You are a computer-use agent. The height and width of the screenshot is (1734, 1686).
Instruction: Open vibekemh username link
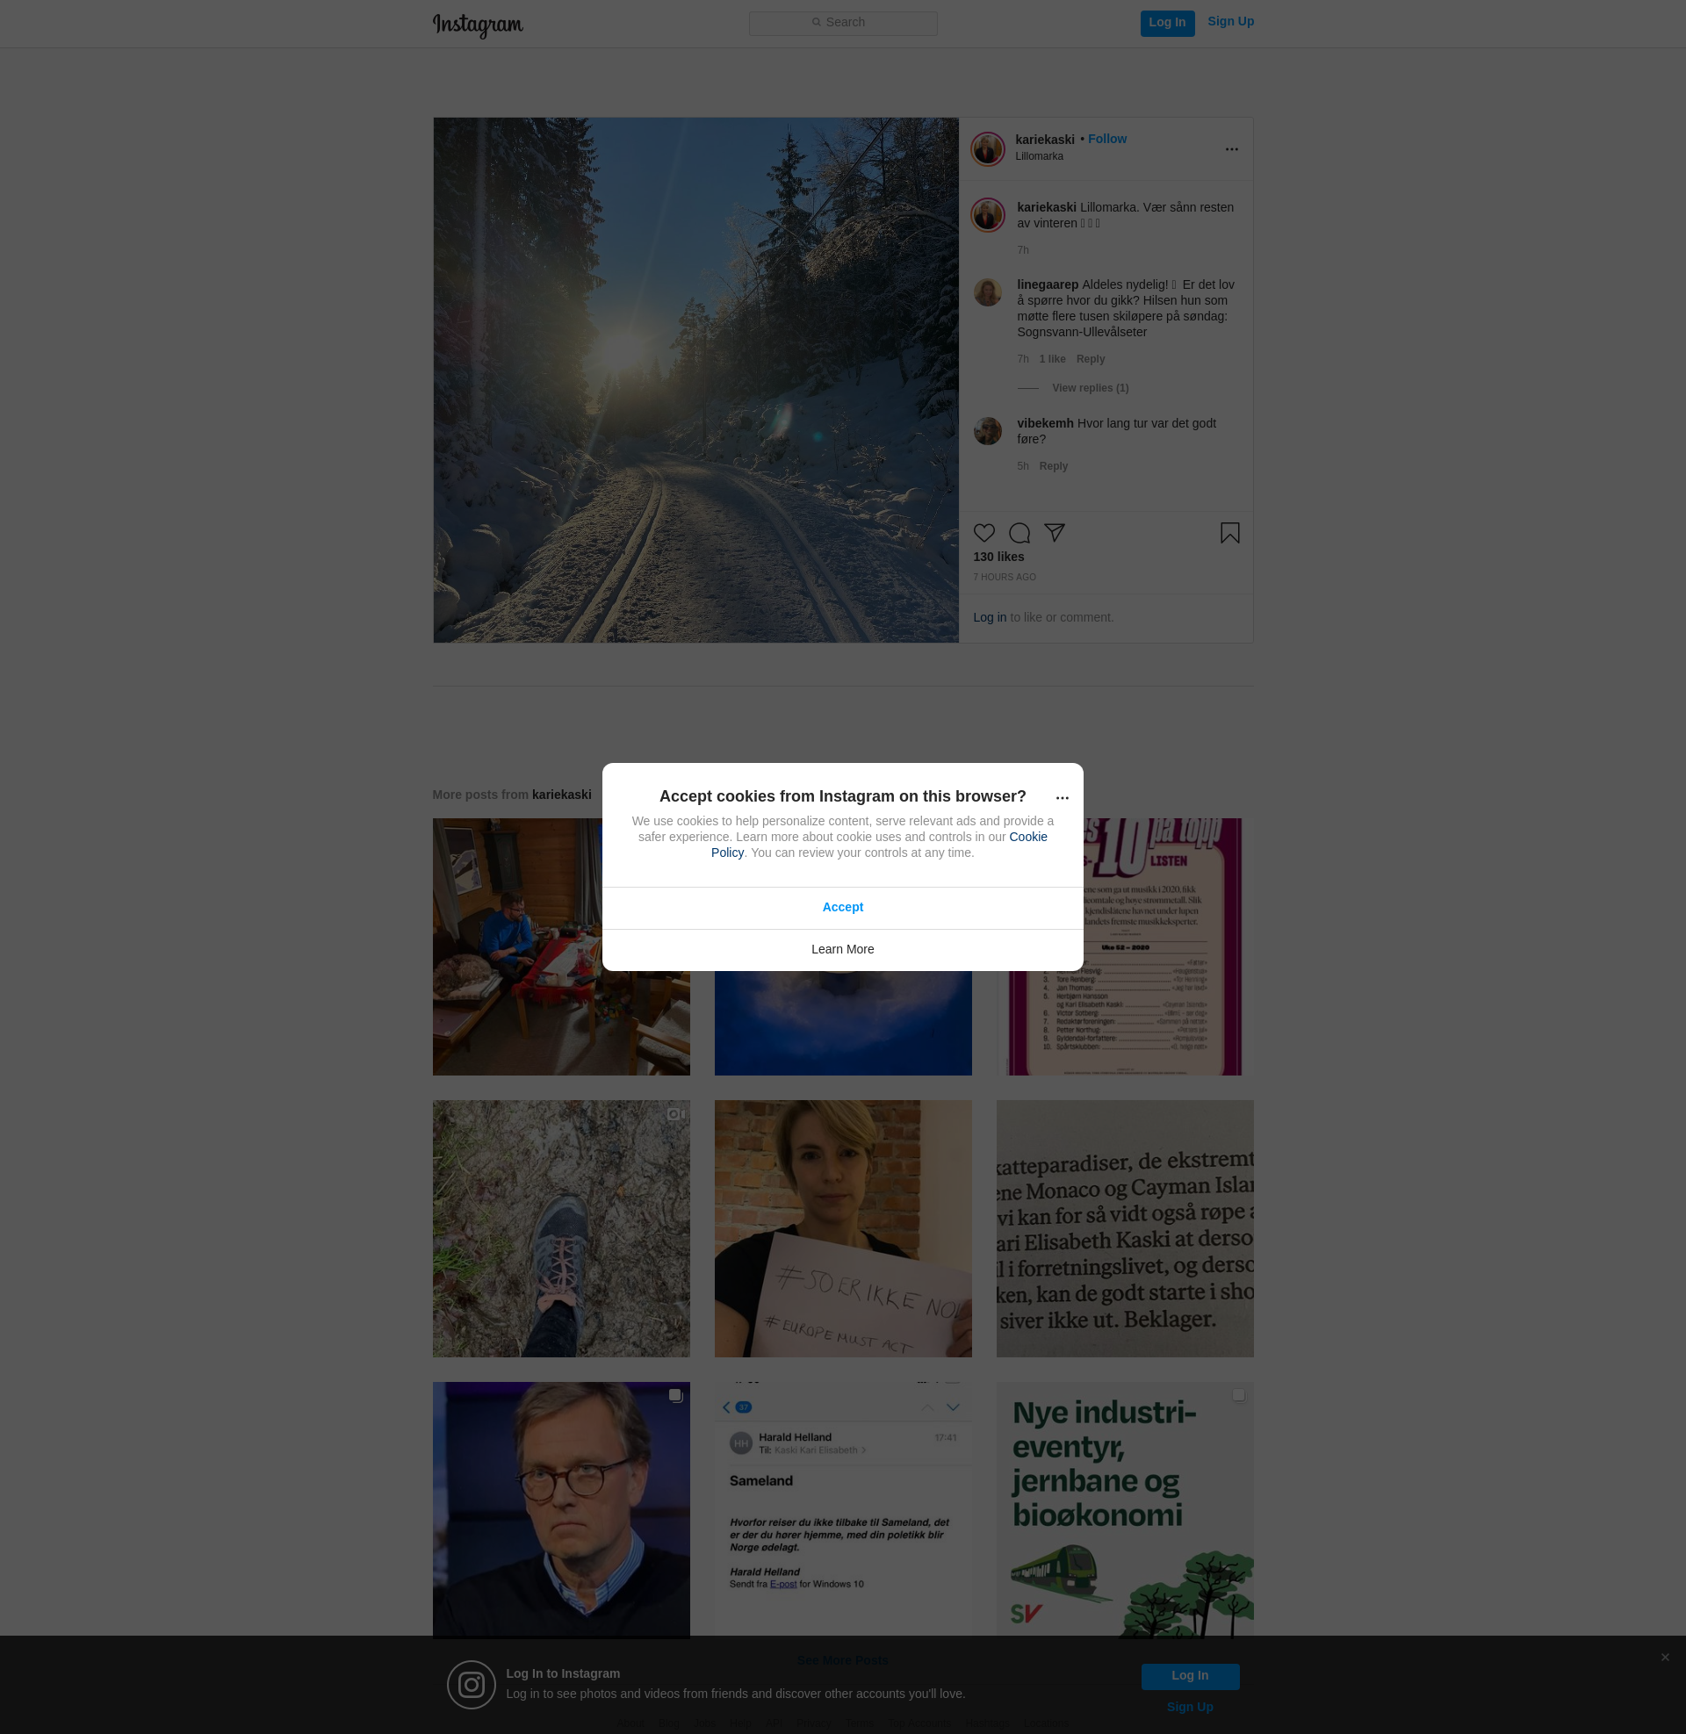point(1045,423)
